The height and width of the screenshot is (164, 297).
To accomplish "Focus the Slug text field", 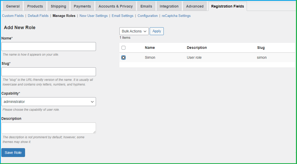I will 49,72.
